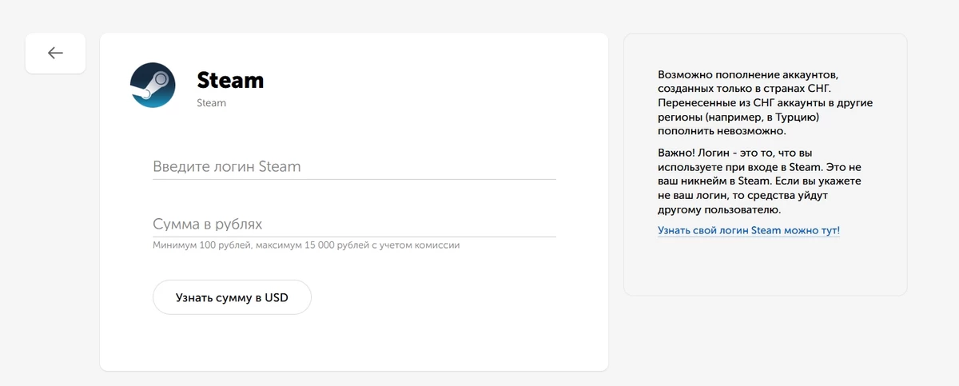
Task: Click the "не ваш логин, то средства уйдут" line
Action: (x=745, y=196)
